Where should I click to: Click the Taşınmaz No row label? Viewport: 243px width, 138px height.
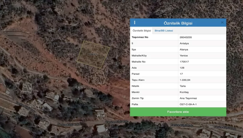tap(140, 37)
